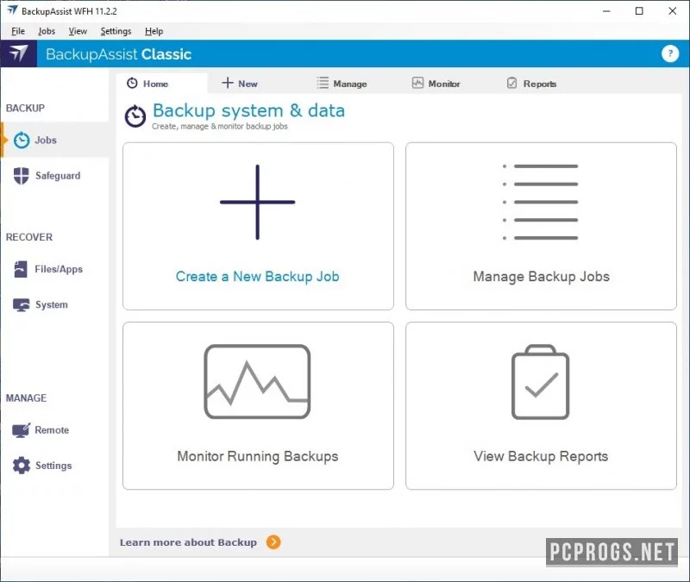Close the BackupAssist window
This screenshot has width=690, height=582.
point(673,11)
